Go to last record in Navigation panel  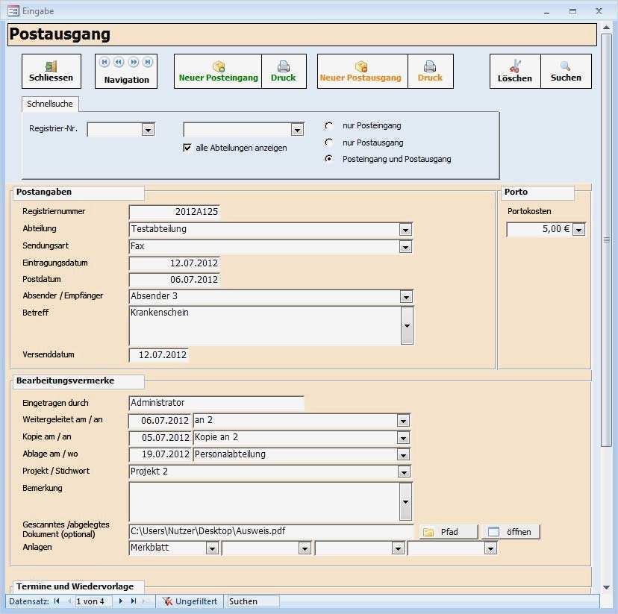[148, 62]
